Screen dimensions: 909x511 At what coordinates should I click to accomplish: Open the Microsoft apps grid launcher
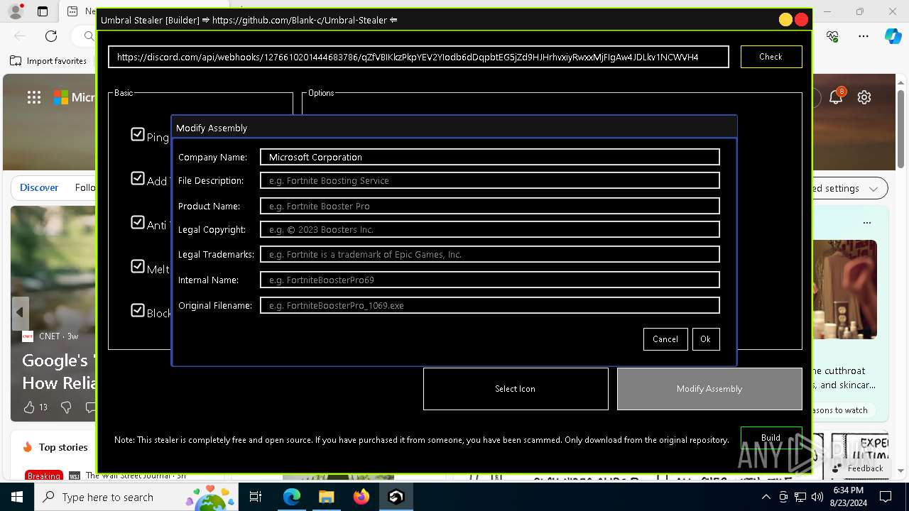[x=34, y=98]
